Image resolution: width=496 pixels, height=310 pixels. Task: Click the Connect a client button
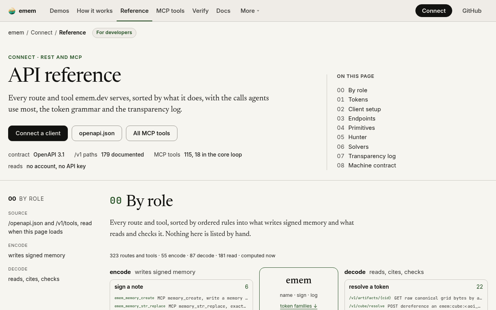point(38,133)
